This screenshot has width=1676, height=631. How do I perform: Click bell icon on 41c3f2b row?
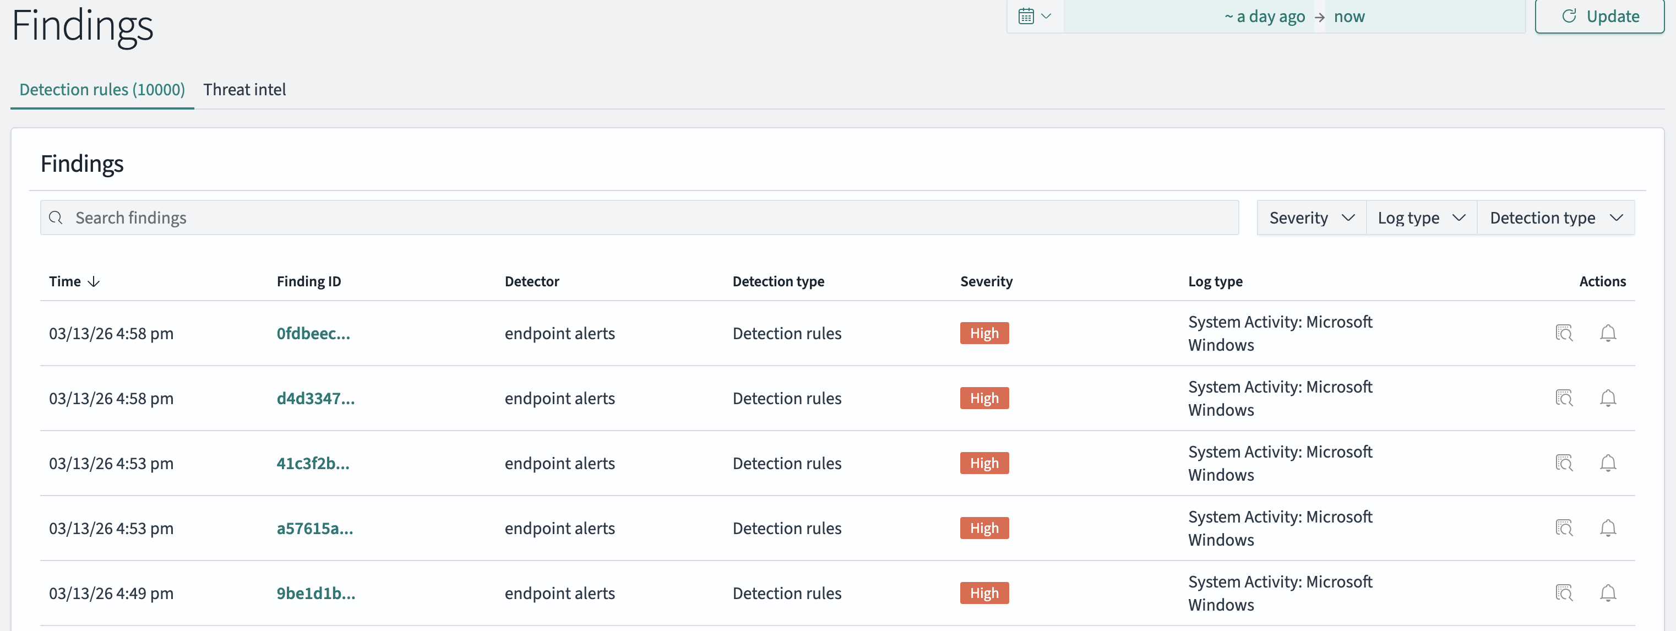[1607, 463]
